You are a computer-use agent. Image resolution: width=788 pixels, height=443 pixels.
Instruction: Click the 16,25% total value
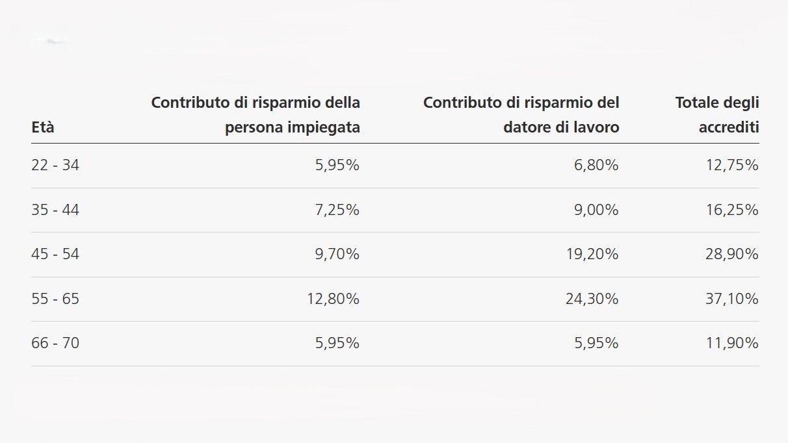pyautogui.click(x=732, y=210)
